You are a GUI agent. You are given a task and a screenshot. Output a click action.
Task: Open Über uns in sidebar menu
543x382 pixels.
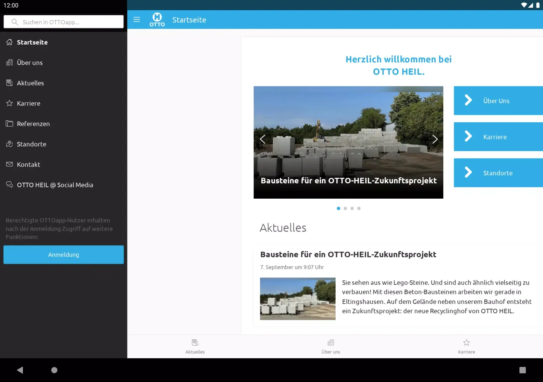[63, 62]
